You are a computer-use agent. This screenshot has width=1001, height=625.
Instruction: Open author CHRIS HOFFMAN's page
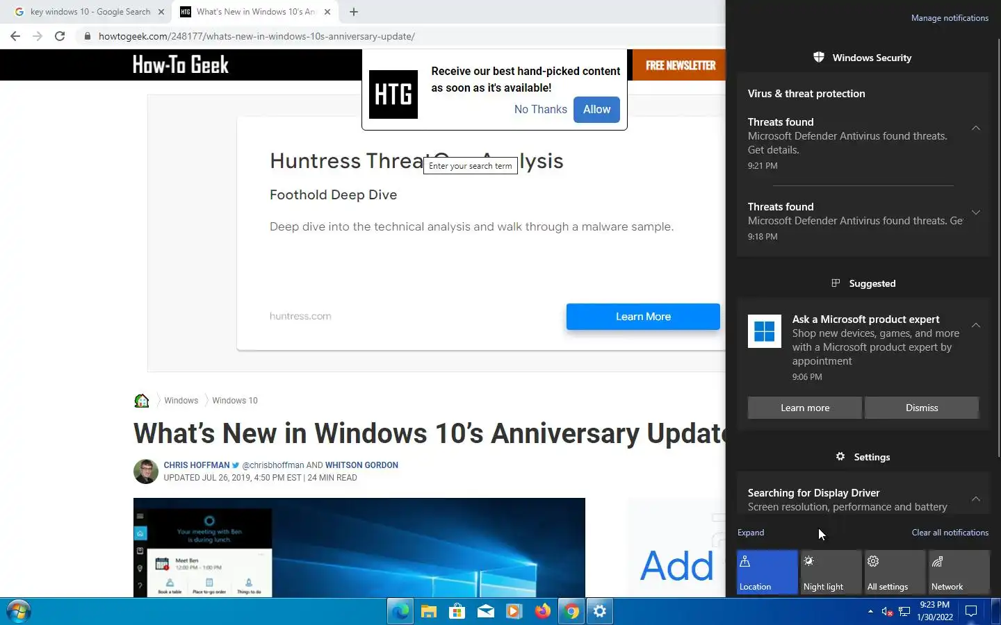(197, 465)
